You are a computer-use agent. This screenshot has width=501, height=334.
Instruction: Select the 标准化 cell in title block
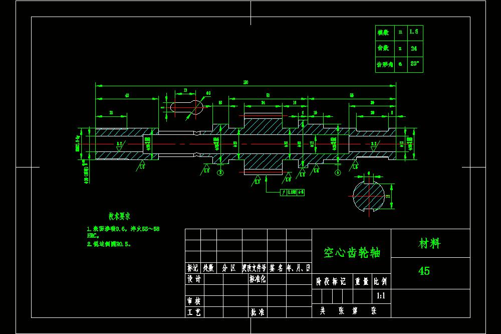(258, 279)
